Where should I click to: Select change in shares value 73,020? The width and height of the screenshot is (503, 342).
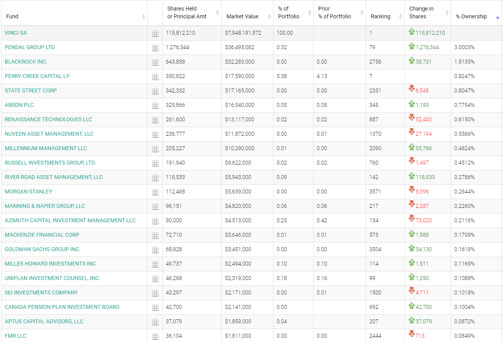424,220
